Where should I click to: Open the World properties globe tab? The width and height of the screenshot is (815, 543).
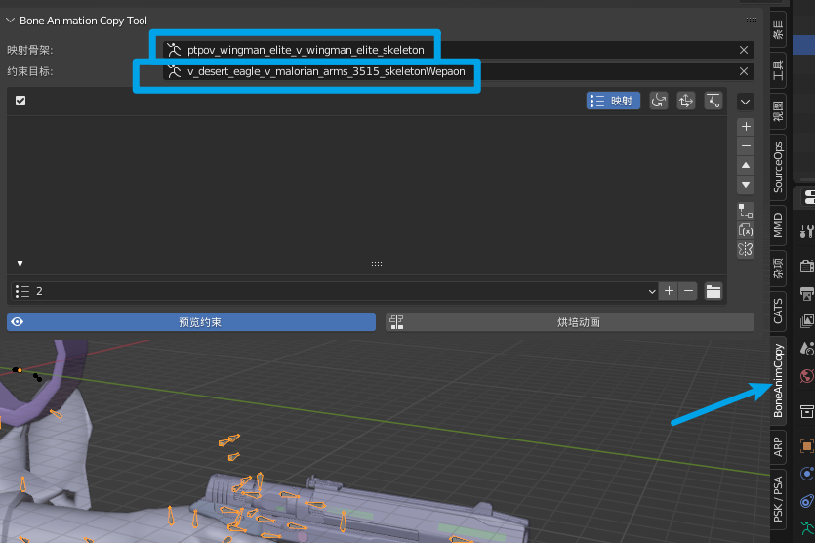[x=806, y=376]
